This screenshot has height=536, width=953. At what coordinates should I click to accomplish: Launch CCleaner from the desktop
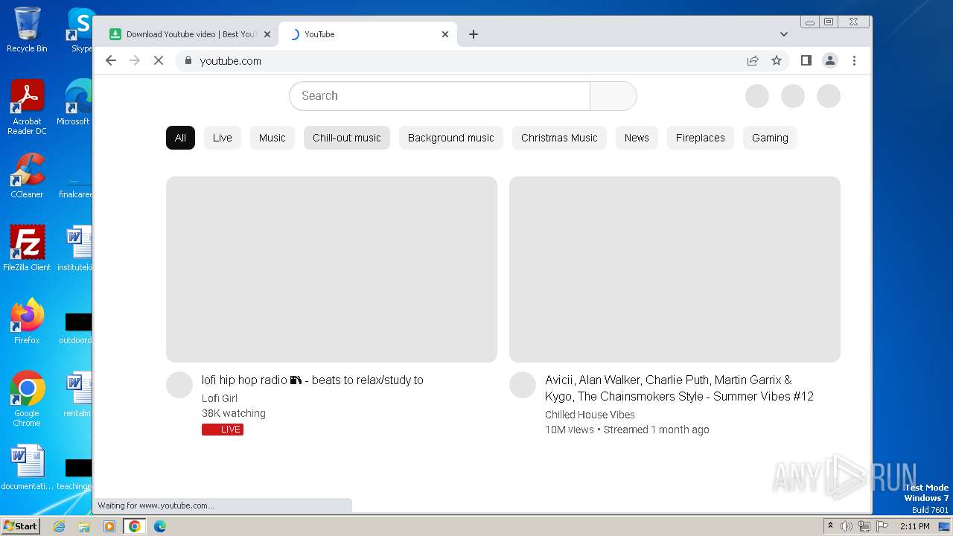click(x=27, y=176)
